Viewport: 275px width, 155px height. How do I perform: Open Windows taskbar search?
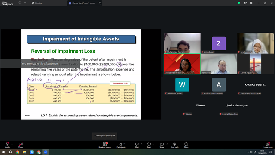click(10, 152)
